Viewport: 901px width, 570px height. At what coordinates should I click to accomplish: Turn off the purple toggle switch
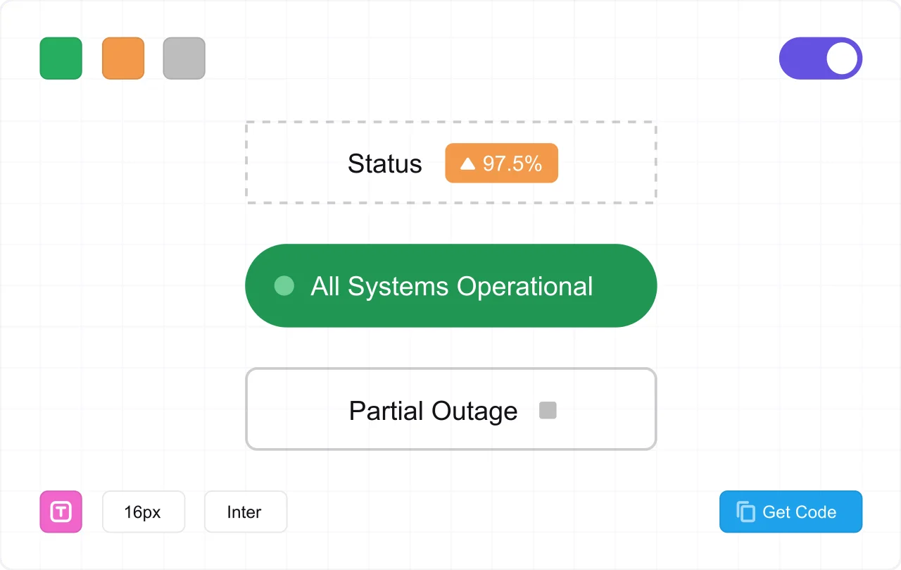(821, 58)
